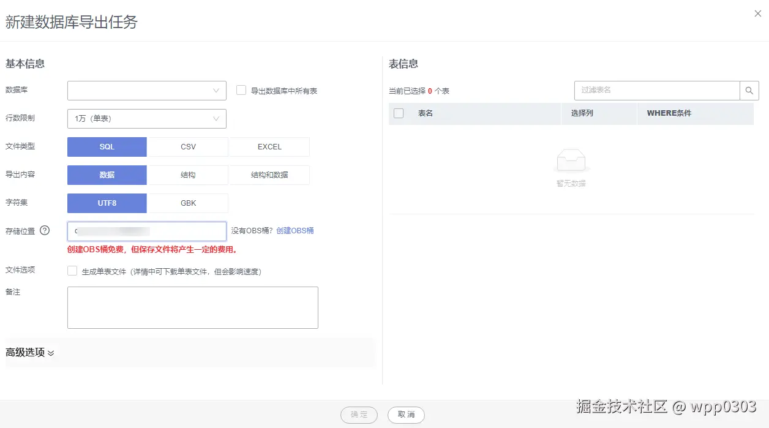The height and width of the screenshot is (428, 769).
Task: Select GBK character set
Action: point(188,203)
